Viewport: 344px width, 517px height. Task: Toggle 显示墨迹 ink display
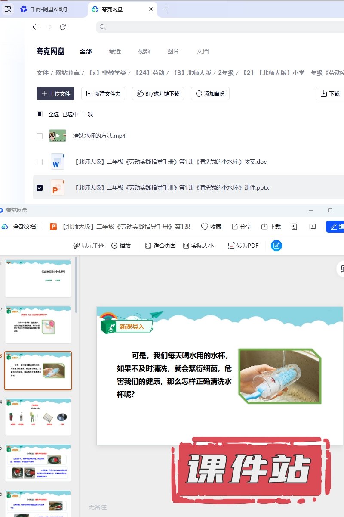(89, 246)
